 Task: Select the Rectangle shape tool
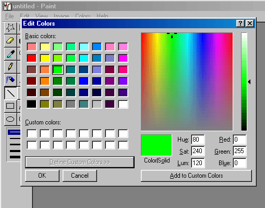coord(10,106)
